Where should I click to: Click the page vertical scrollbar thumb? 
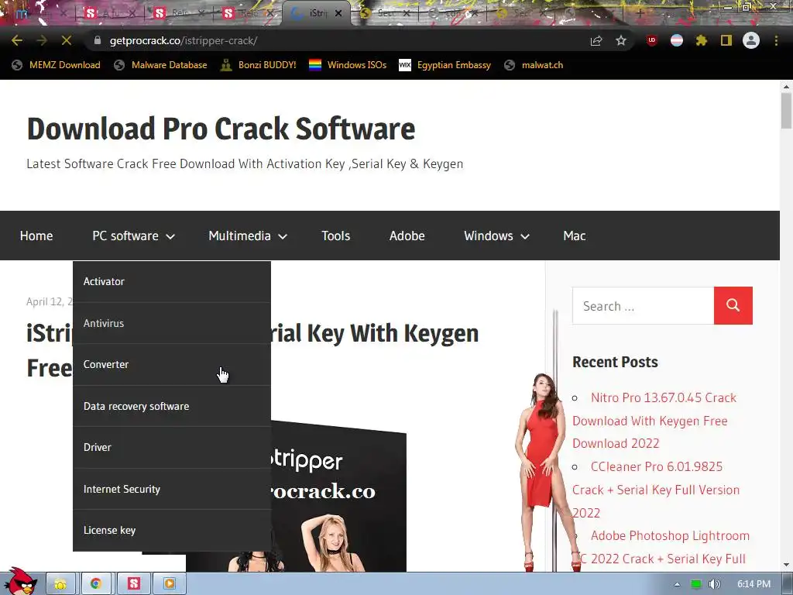click(x=786, y=111)
